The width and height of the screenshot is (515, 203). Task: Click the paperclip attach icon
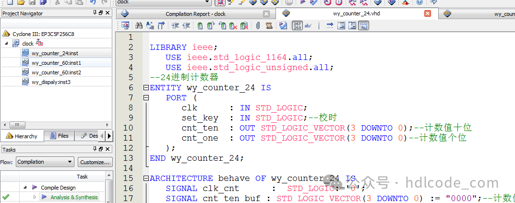[258, 25]
